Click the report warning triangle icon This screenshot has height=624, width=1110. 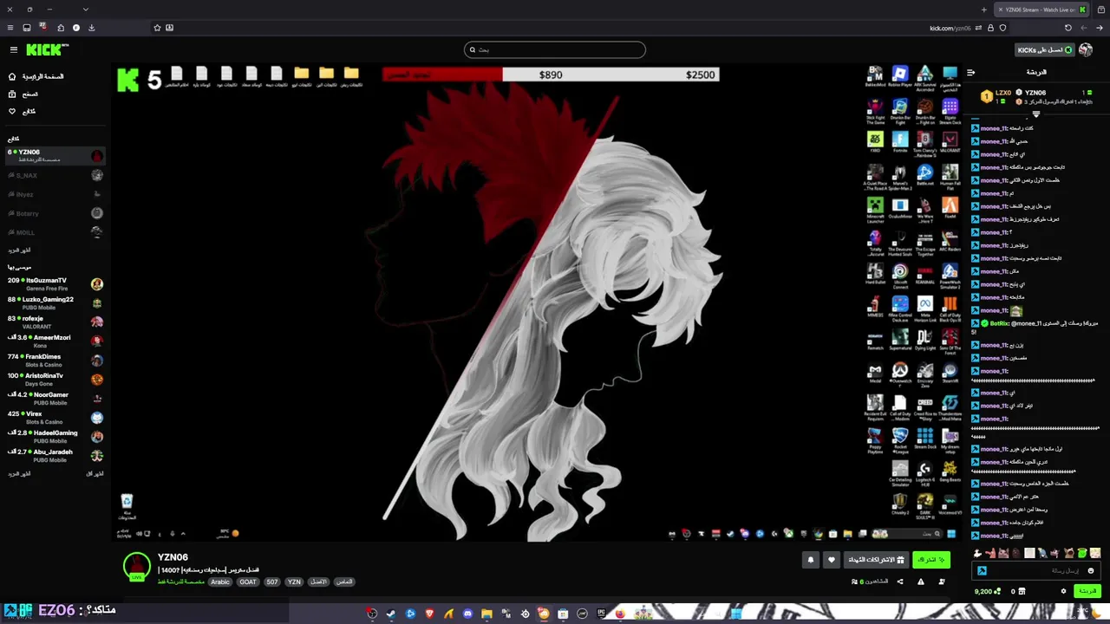[x=921, y=582]
